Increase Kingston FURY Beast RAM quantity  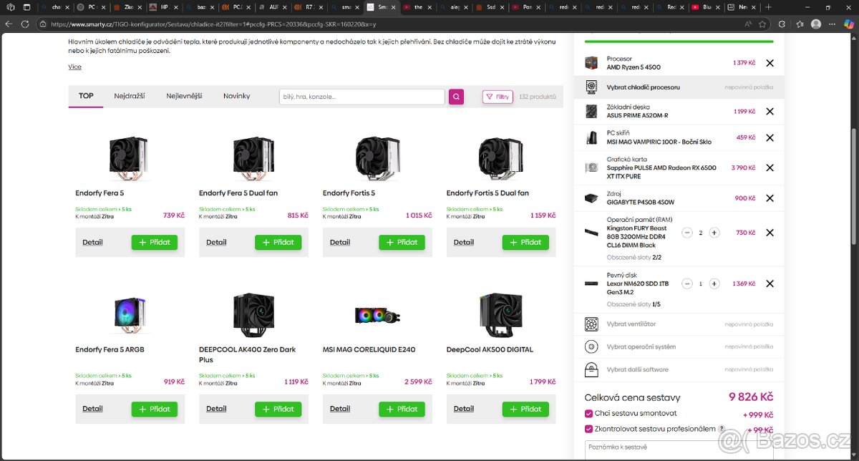point(714,233)
